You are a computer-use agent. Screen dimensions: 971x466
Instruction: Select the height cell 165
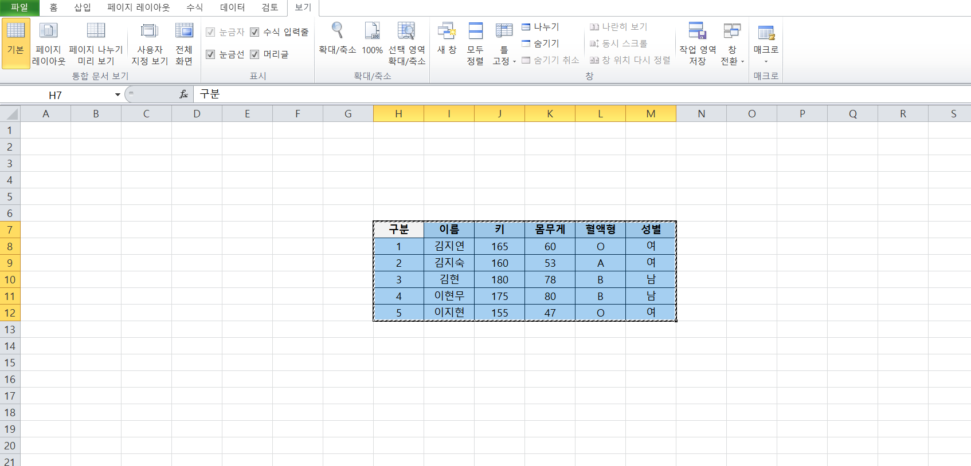[499, 246]
